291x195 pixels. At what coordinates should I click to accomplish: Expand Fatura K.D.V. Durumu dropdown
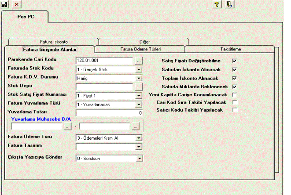click(x=139, y=78)
